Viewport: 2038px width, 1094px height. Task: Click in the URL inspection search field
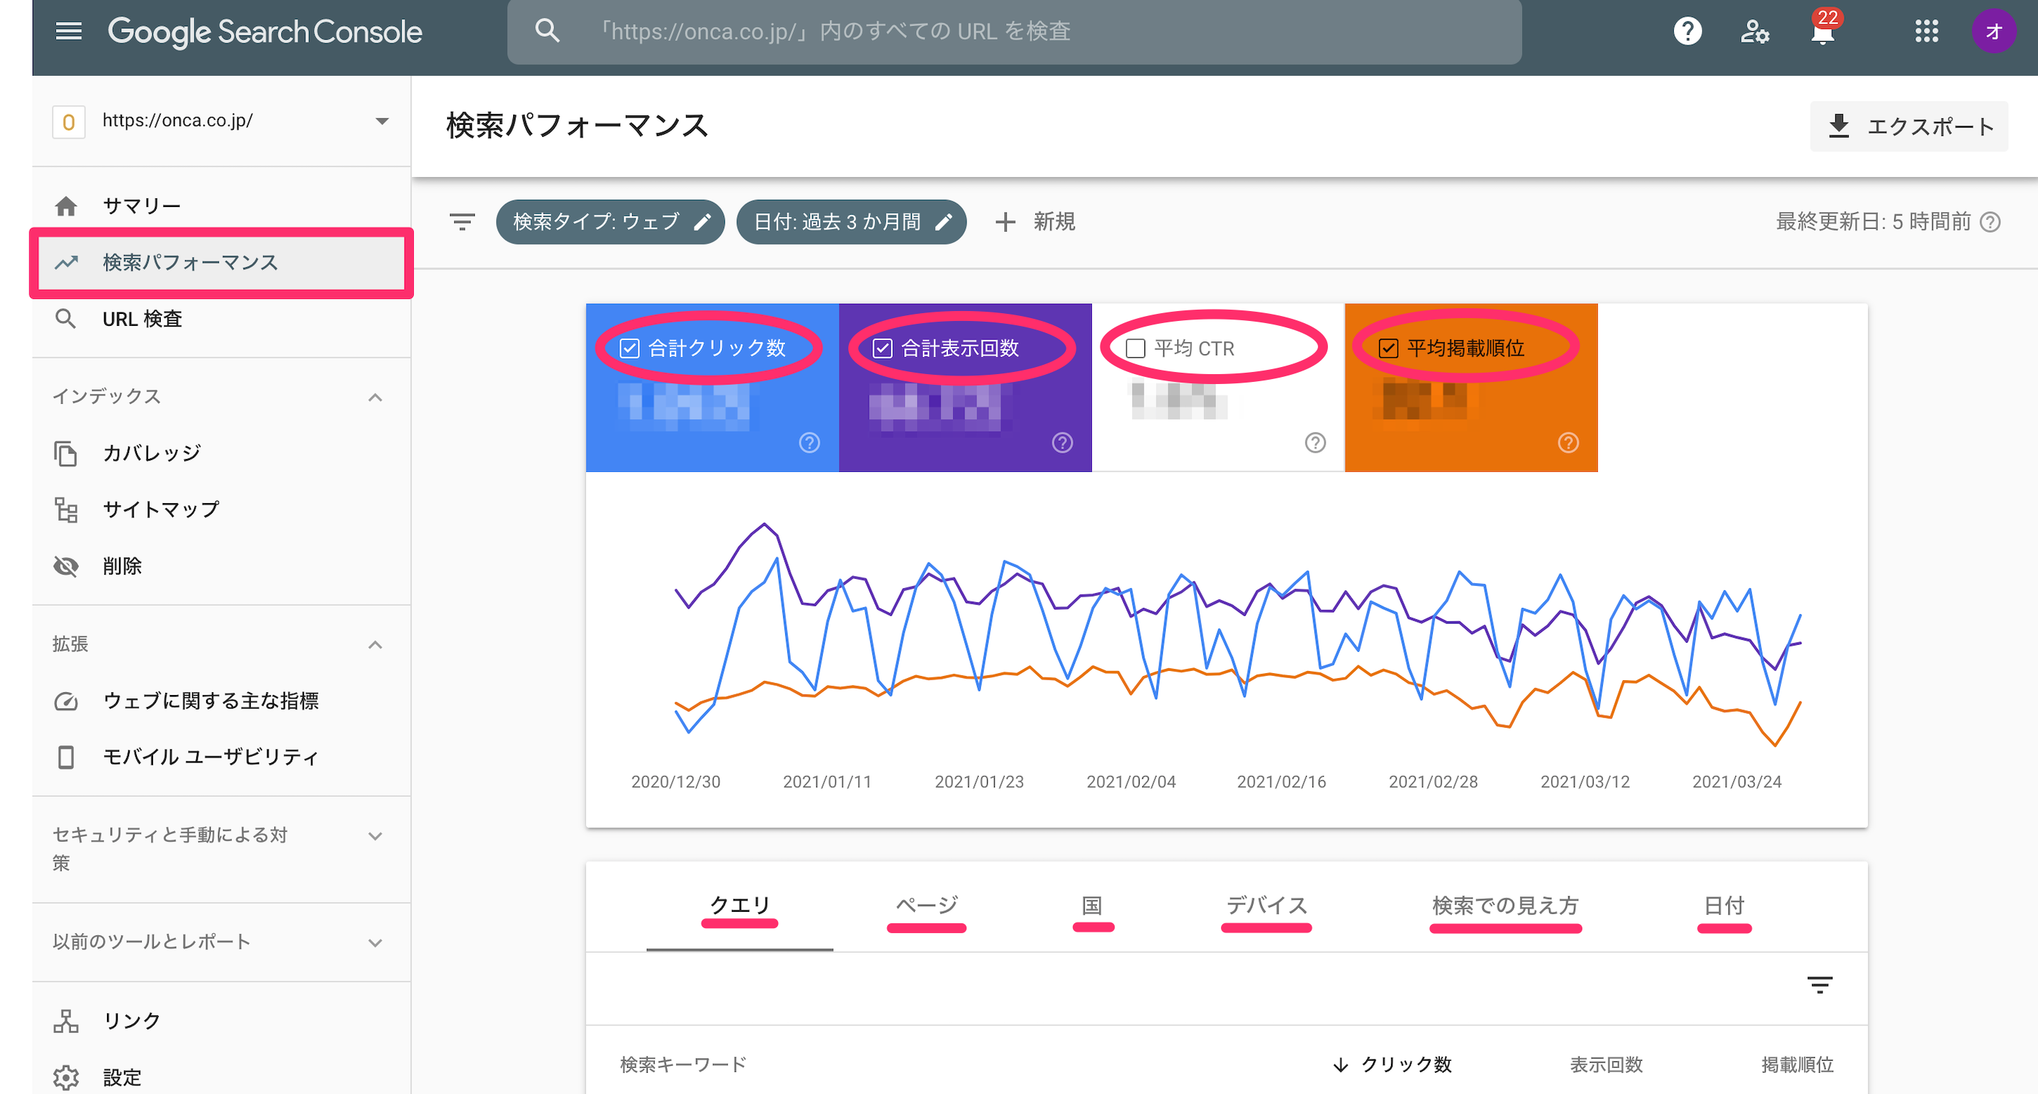click(x=1014, y=32)
